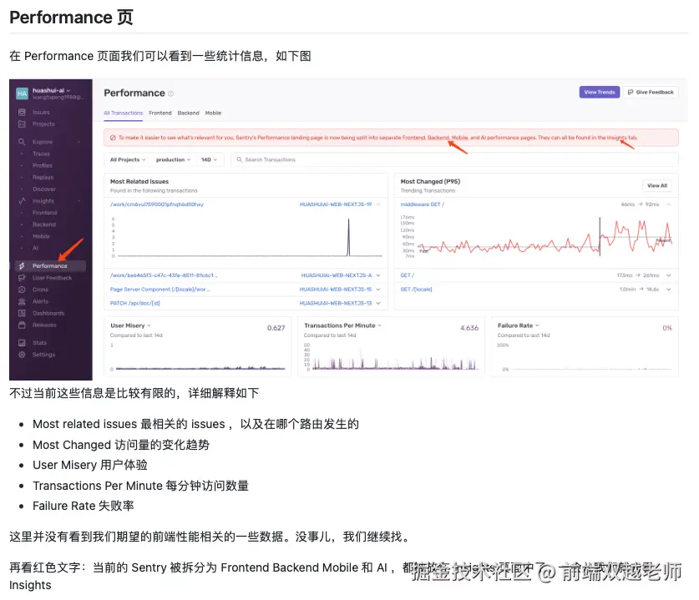Expand the HUASHUIAI-WEB-NEXTJS-13 row chevron
Screen dimensions: 699x600
click(378, 303)
